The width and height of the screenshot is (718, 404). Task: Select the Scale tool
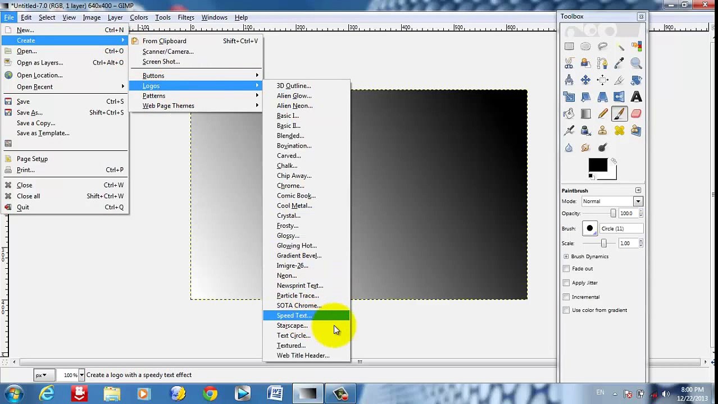[x=569, y=97]
